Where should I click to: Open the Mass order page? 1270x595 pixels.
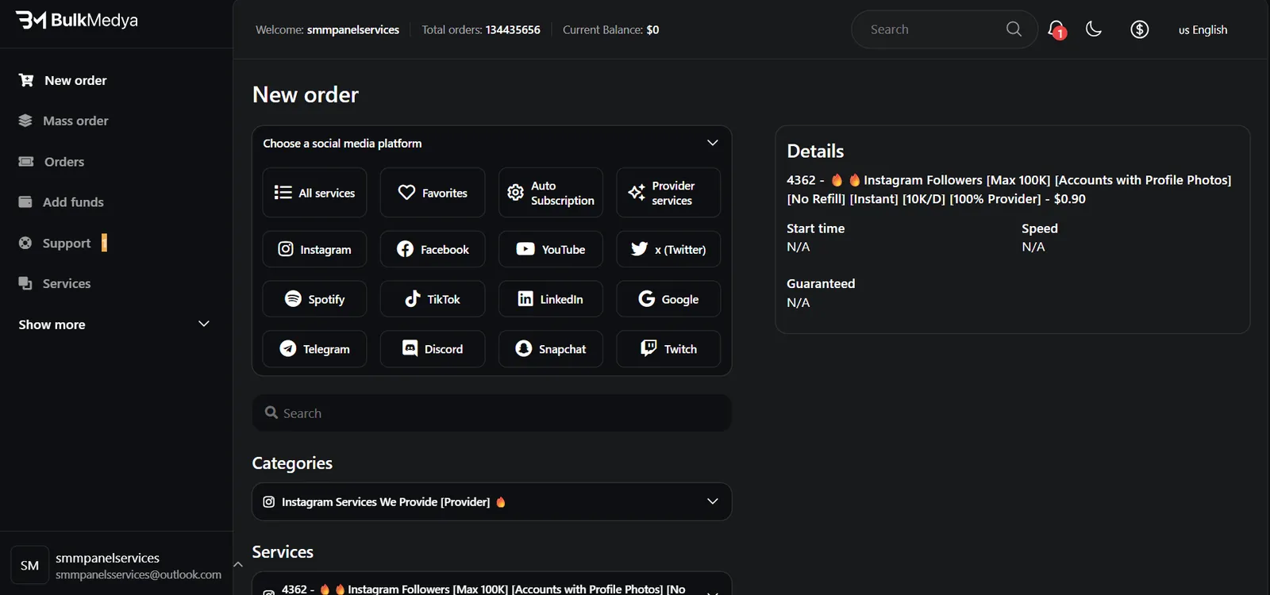pyautogui.click(x=63, y=121)
